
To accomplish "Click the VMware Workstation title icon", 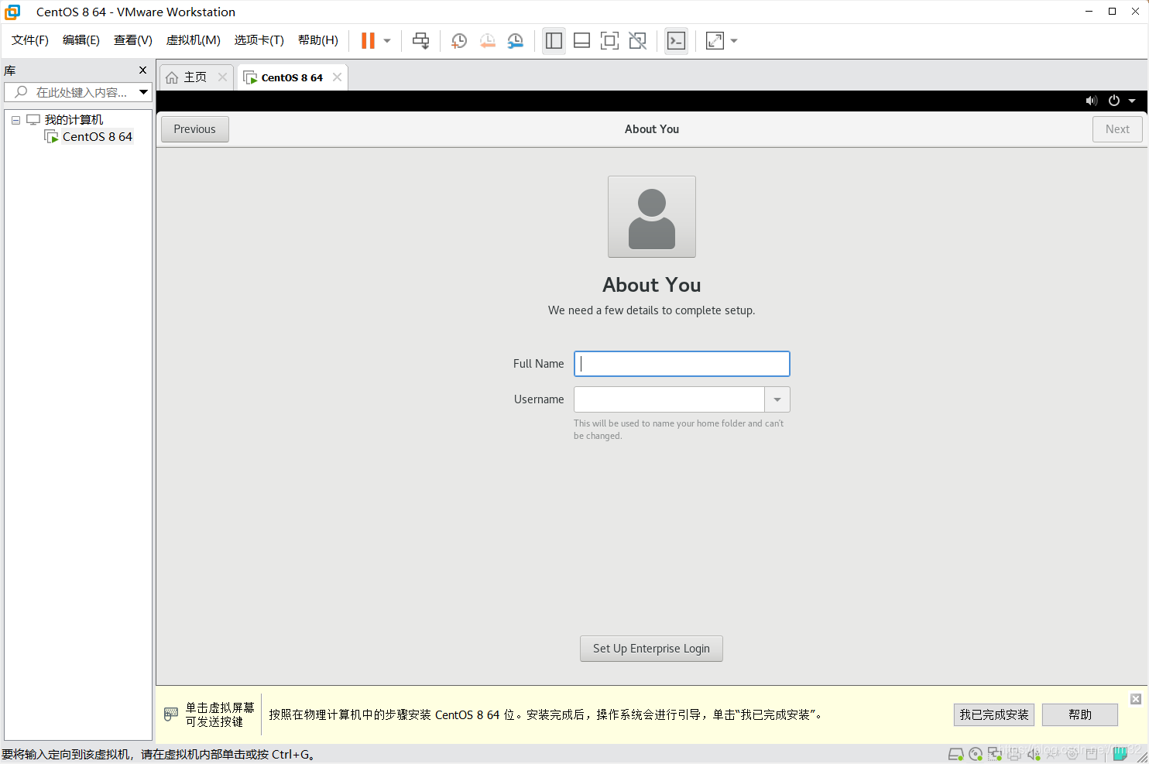I will pyautogui.click(x=12, y=12).
